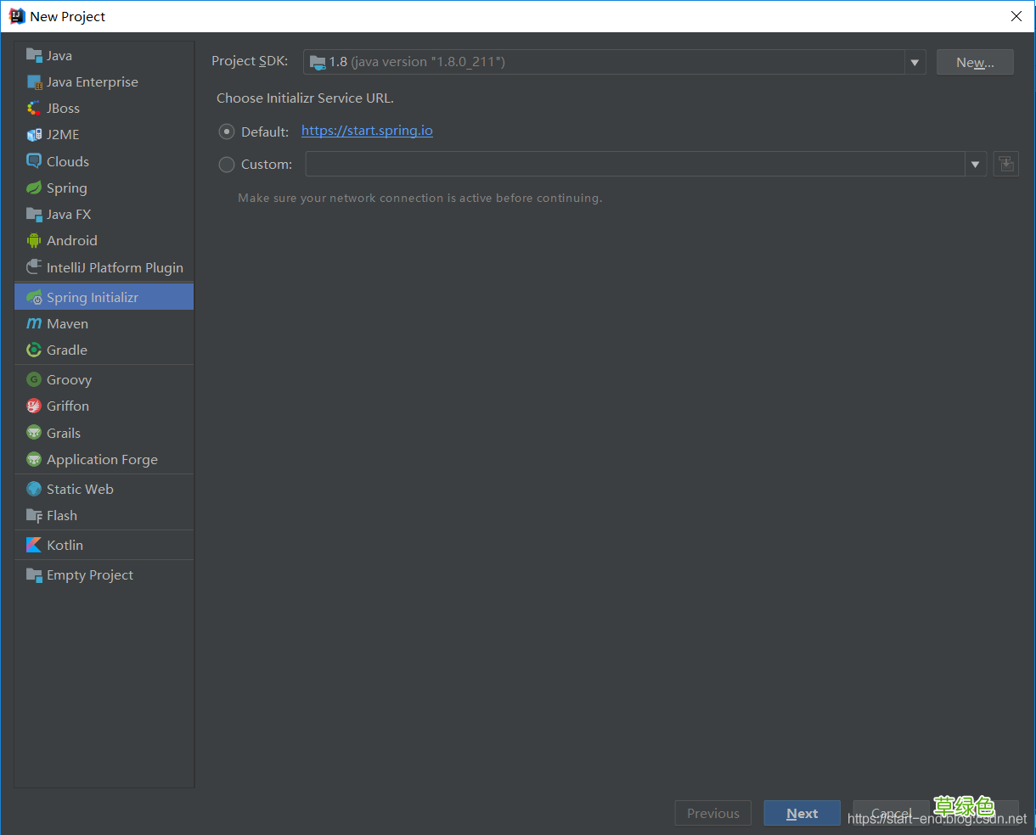Viewport: 1036px width, 835px height.
Task: Click the Griffon red icon
Action: click(34, 406)
